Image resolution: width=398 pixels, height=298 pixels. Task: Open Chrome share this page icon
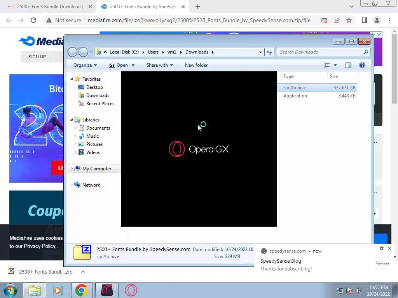click(337, 20)
